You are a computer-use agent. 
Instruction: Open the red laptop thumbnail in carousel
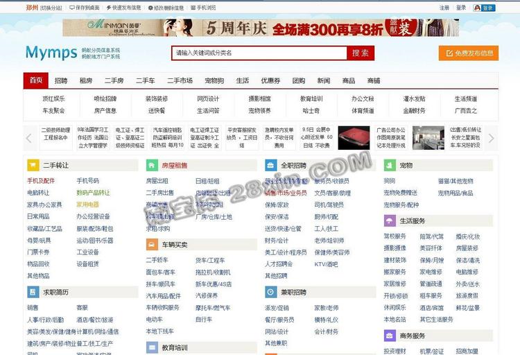point(354,138)
